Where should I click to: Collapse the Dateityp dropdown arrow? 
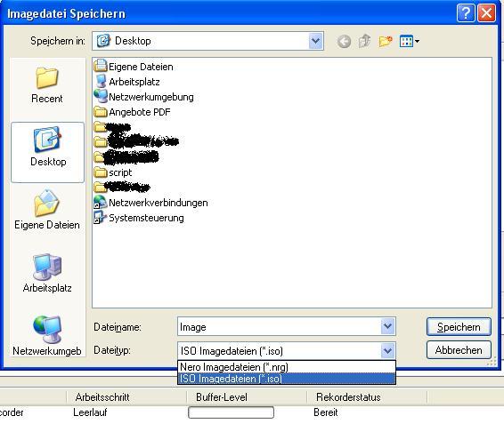click(387, 350)
